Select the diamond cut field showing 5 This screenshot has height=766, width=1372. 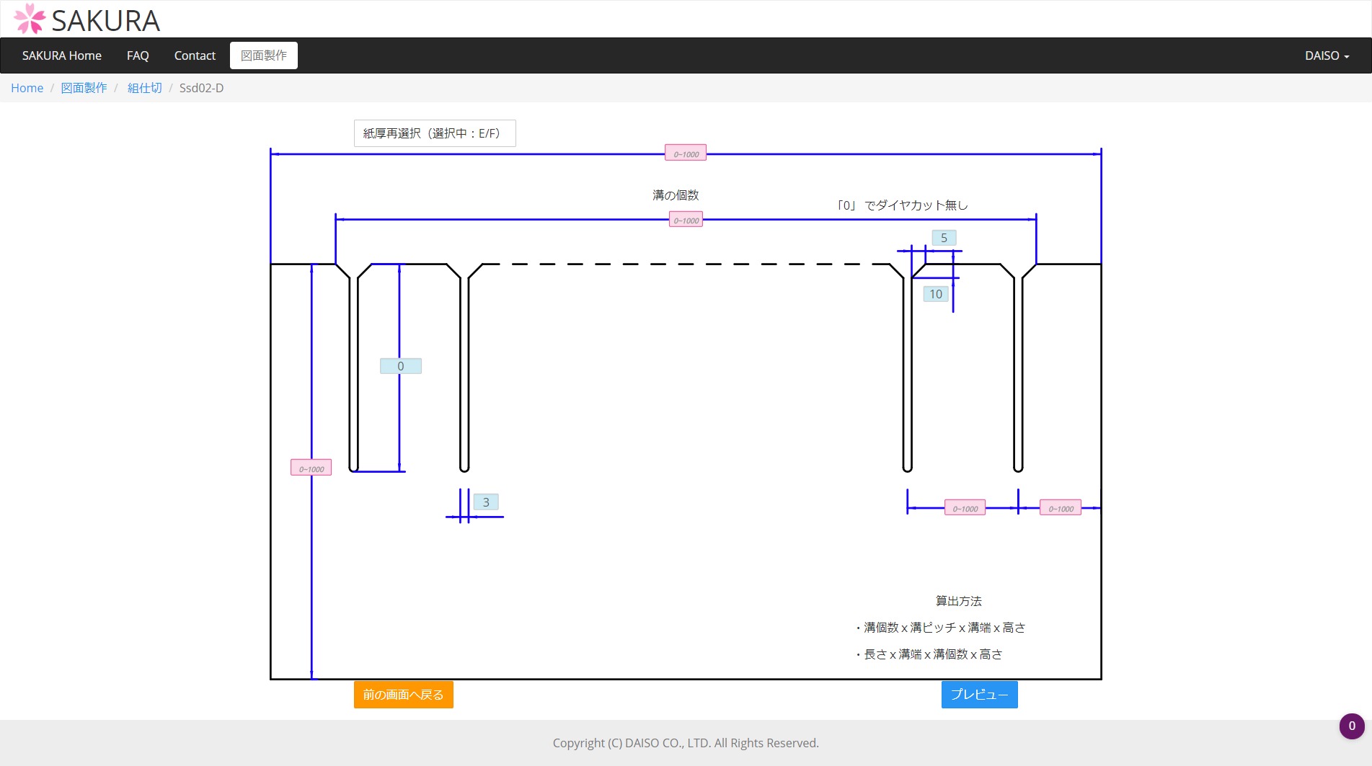click(x=943, y=238)
